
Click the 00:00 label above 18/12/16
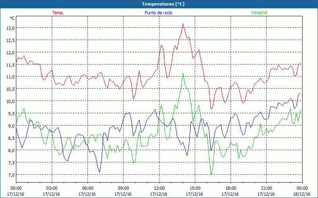[x=302, y=188]
